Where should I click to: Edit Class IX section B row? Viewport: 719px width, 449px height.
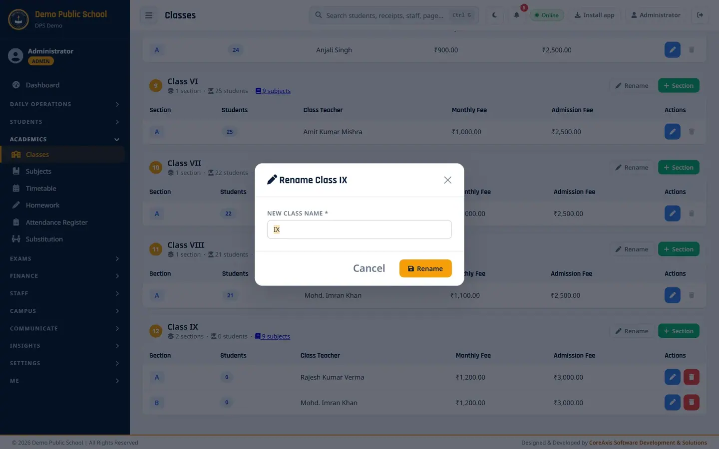(672, 403)
